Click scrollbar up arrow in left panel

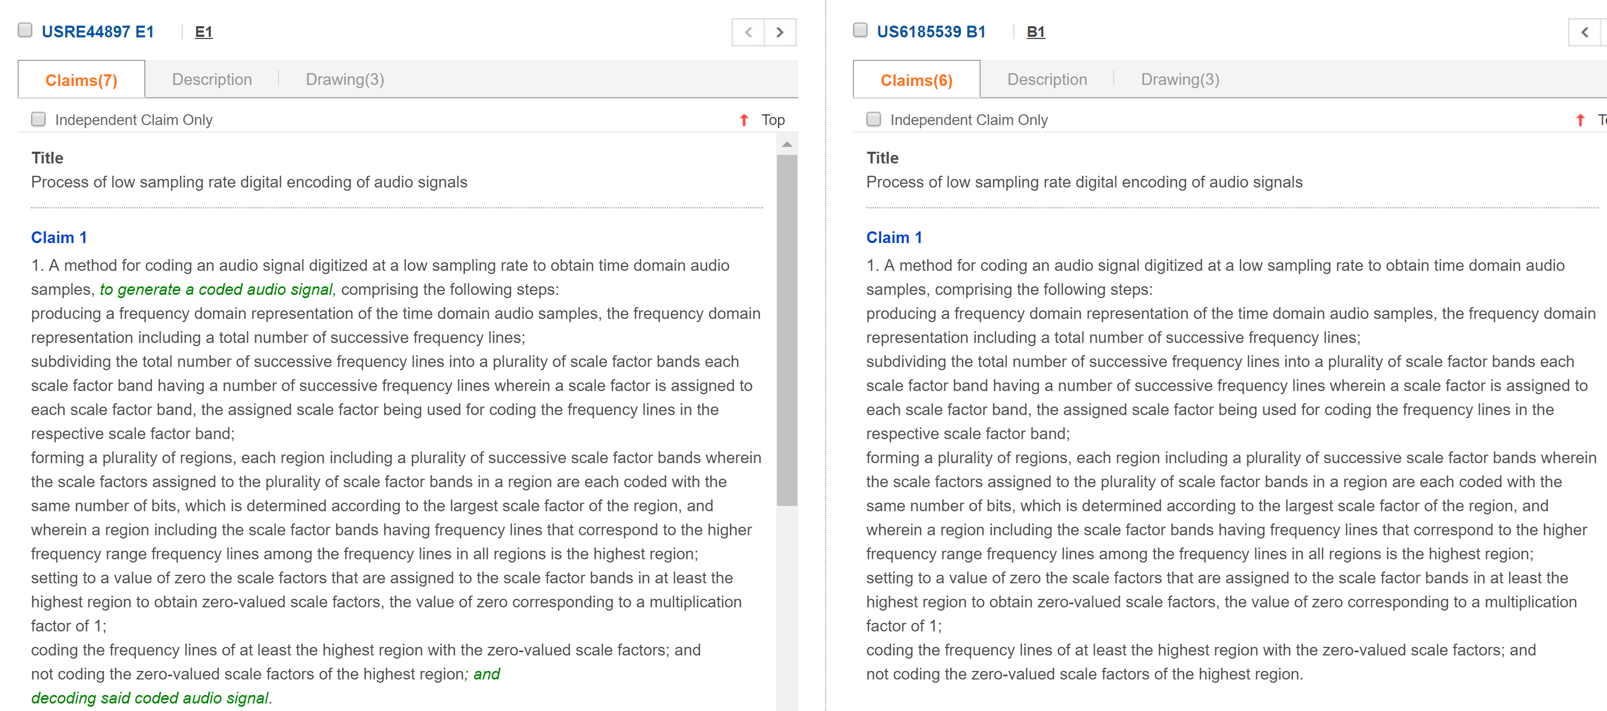787,144
